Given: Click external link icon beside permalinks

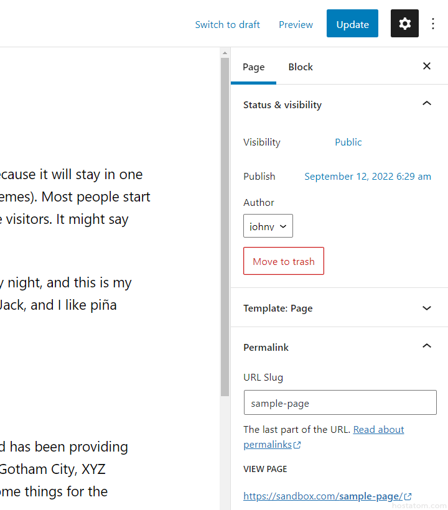Looking at the screenshot, I should tap(297, 445).
